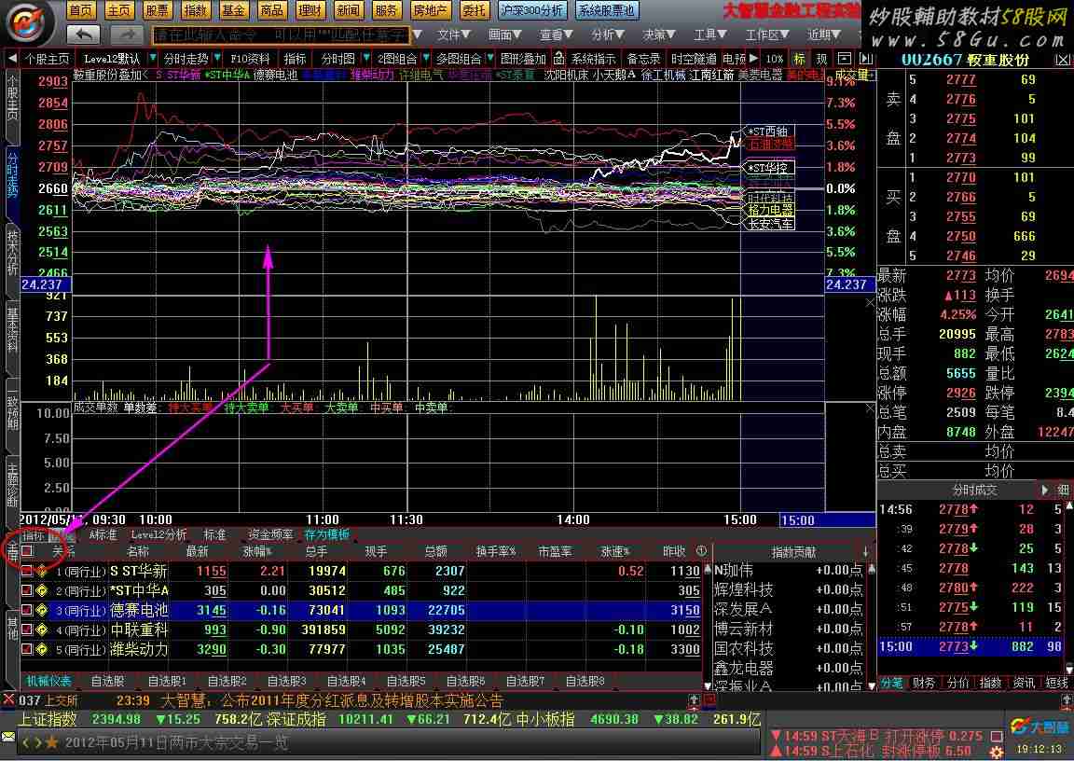
Task: Click the yellow diamond icon for S ST华新
Action: pos(42,571)
